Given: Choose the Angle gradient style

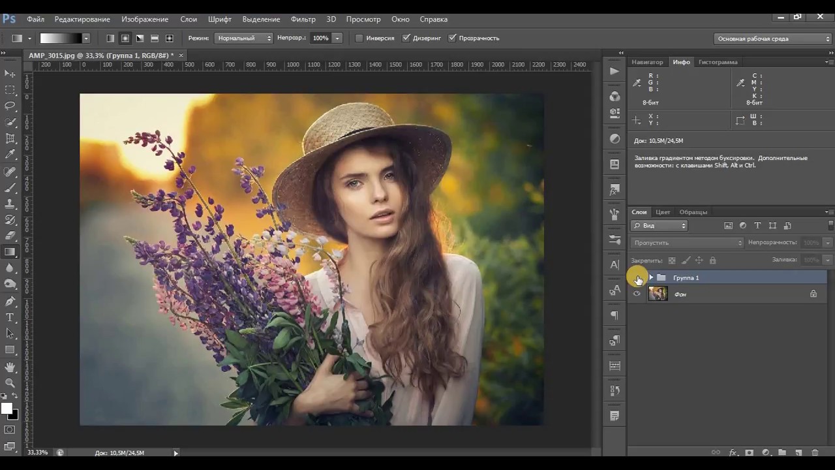Looking at the screenshot, I should pyautogui.click(x=140, y=39).
